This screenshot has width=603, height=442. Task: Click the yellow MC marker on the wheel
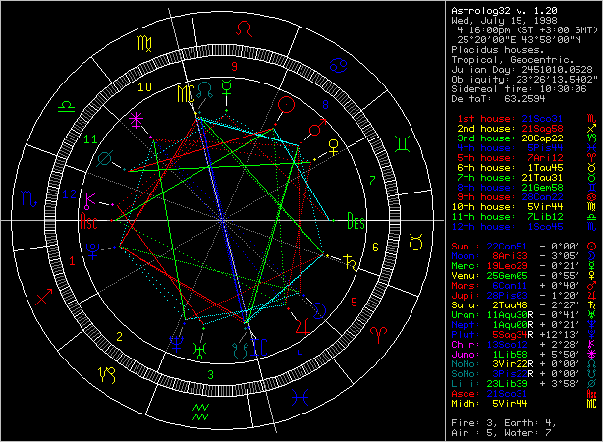point(185,94)
